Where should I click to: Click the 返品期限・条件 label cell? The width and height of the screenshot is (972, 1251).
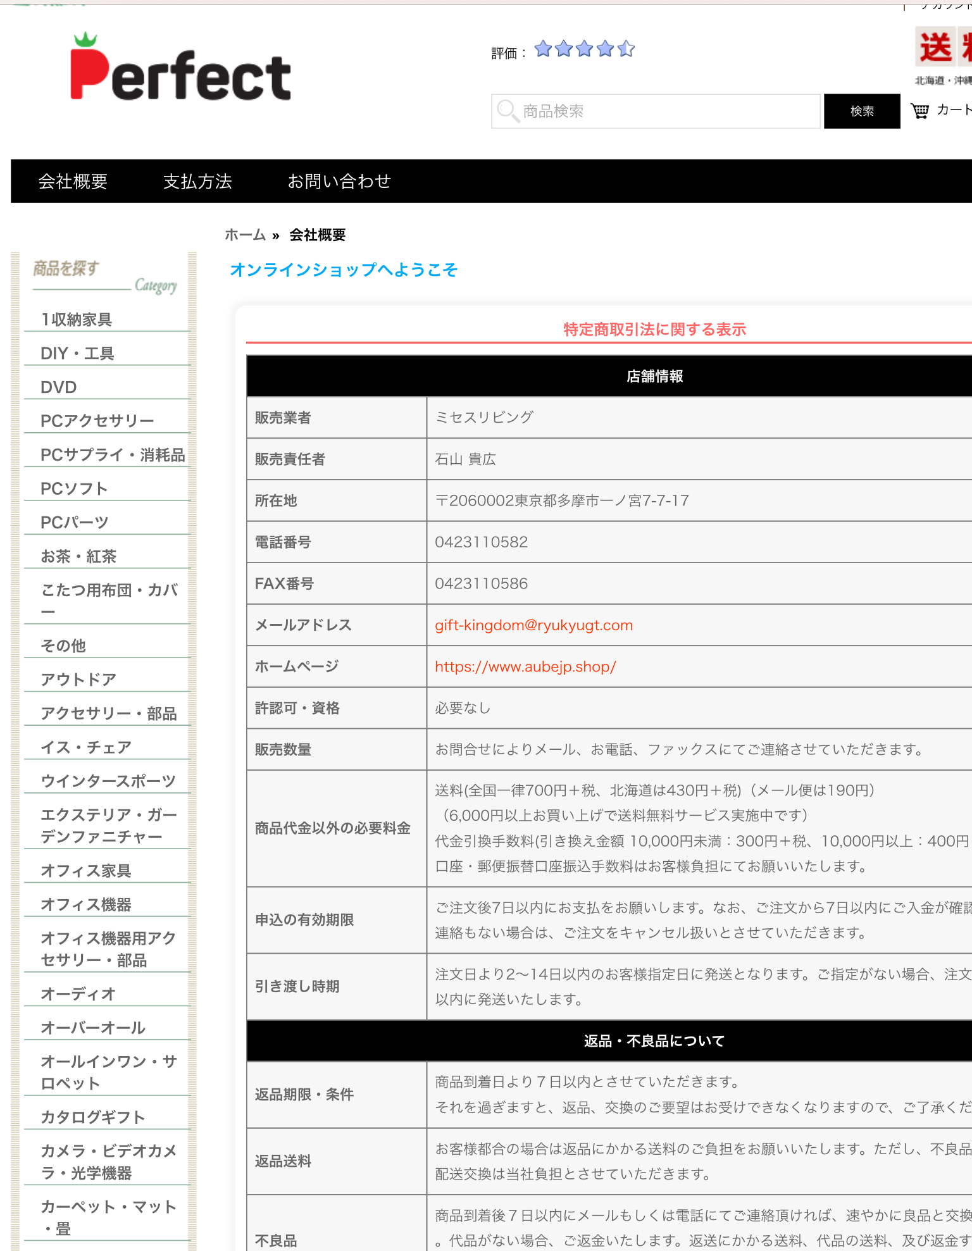pos(337,1095)
